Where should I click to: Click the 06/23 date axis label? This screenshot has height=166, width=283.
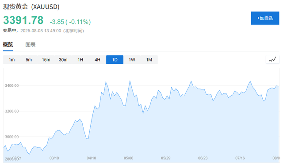203,158
